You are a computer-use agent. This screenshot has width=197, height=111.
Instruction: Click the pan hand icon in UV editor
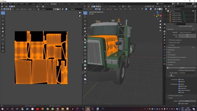click(80, 16)
